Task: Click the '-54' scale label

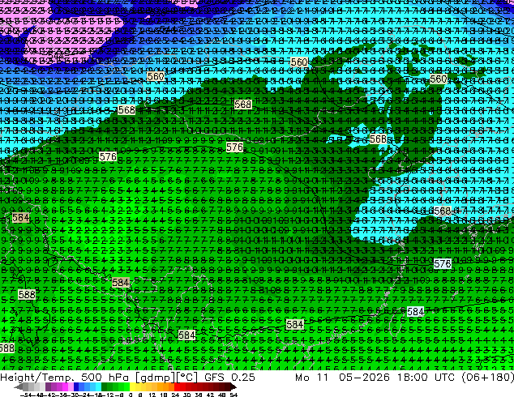Action: click(x=26, y=395)
